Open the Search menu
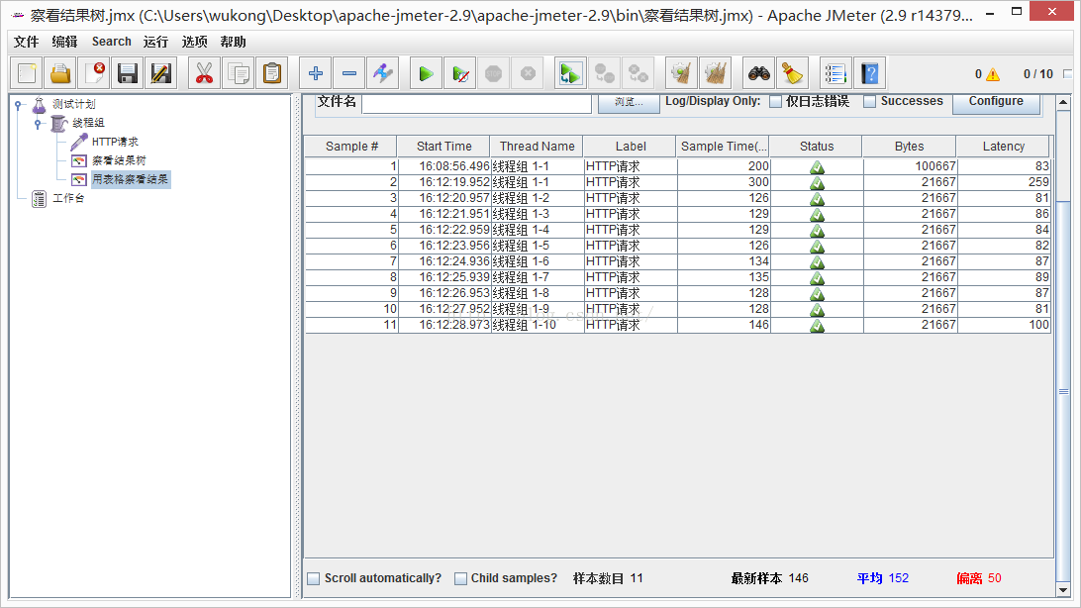The height and width of the screenshot is (608, 1081). (x=111, y=42)
